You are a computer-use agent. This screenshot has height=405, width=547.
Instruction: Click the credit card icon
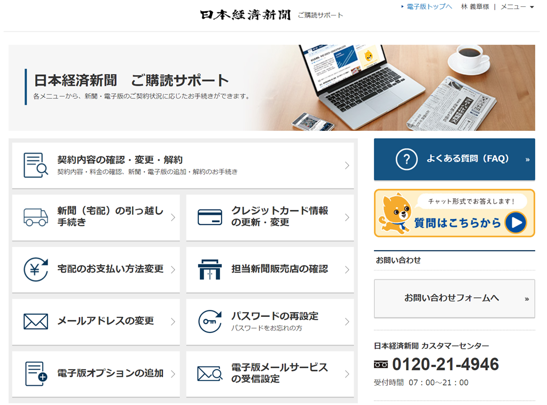209,217
